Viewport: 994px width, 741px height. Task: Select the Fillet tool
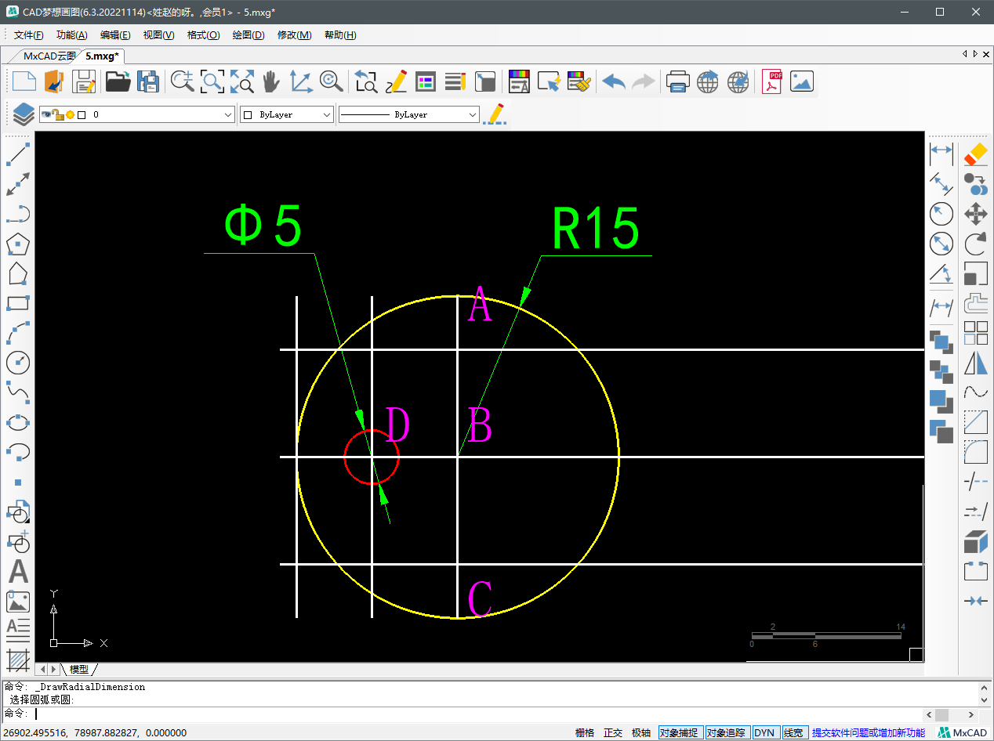975,452
